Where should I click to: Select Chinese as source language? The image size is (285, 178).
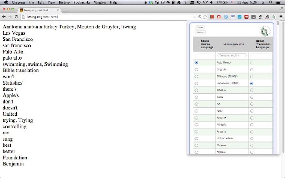click(196, 76)
